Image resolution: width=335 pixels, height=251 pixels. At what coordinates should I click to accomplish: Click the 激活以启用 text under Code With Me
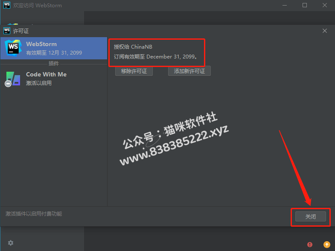click(39, 83)
